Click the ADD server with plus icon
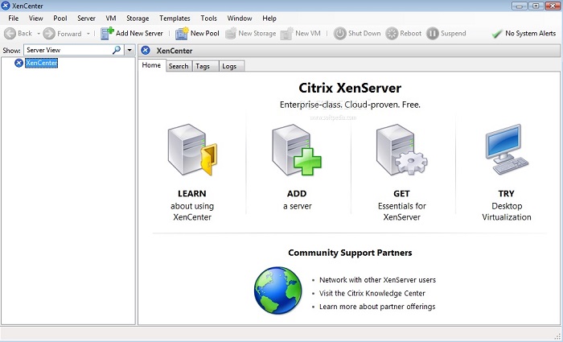Viewport: 563px width, 342px height. pyautogui.click(x=297, y=150)
